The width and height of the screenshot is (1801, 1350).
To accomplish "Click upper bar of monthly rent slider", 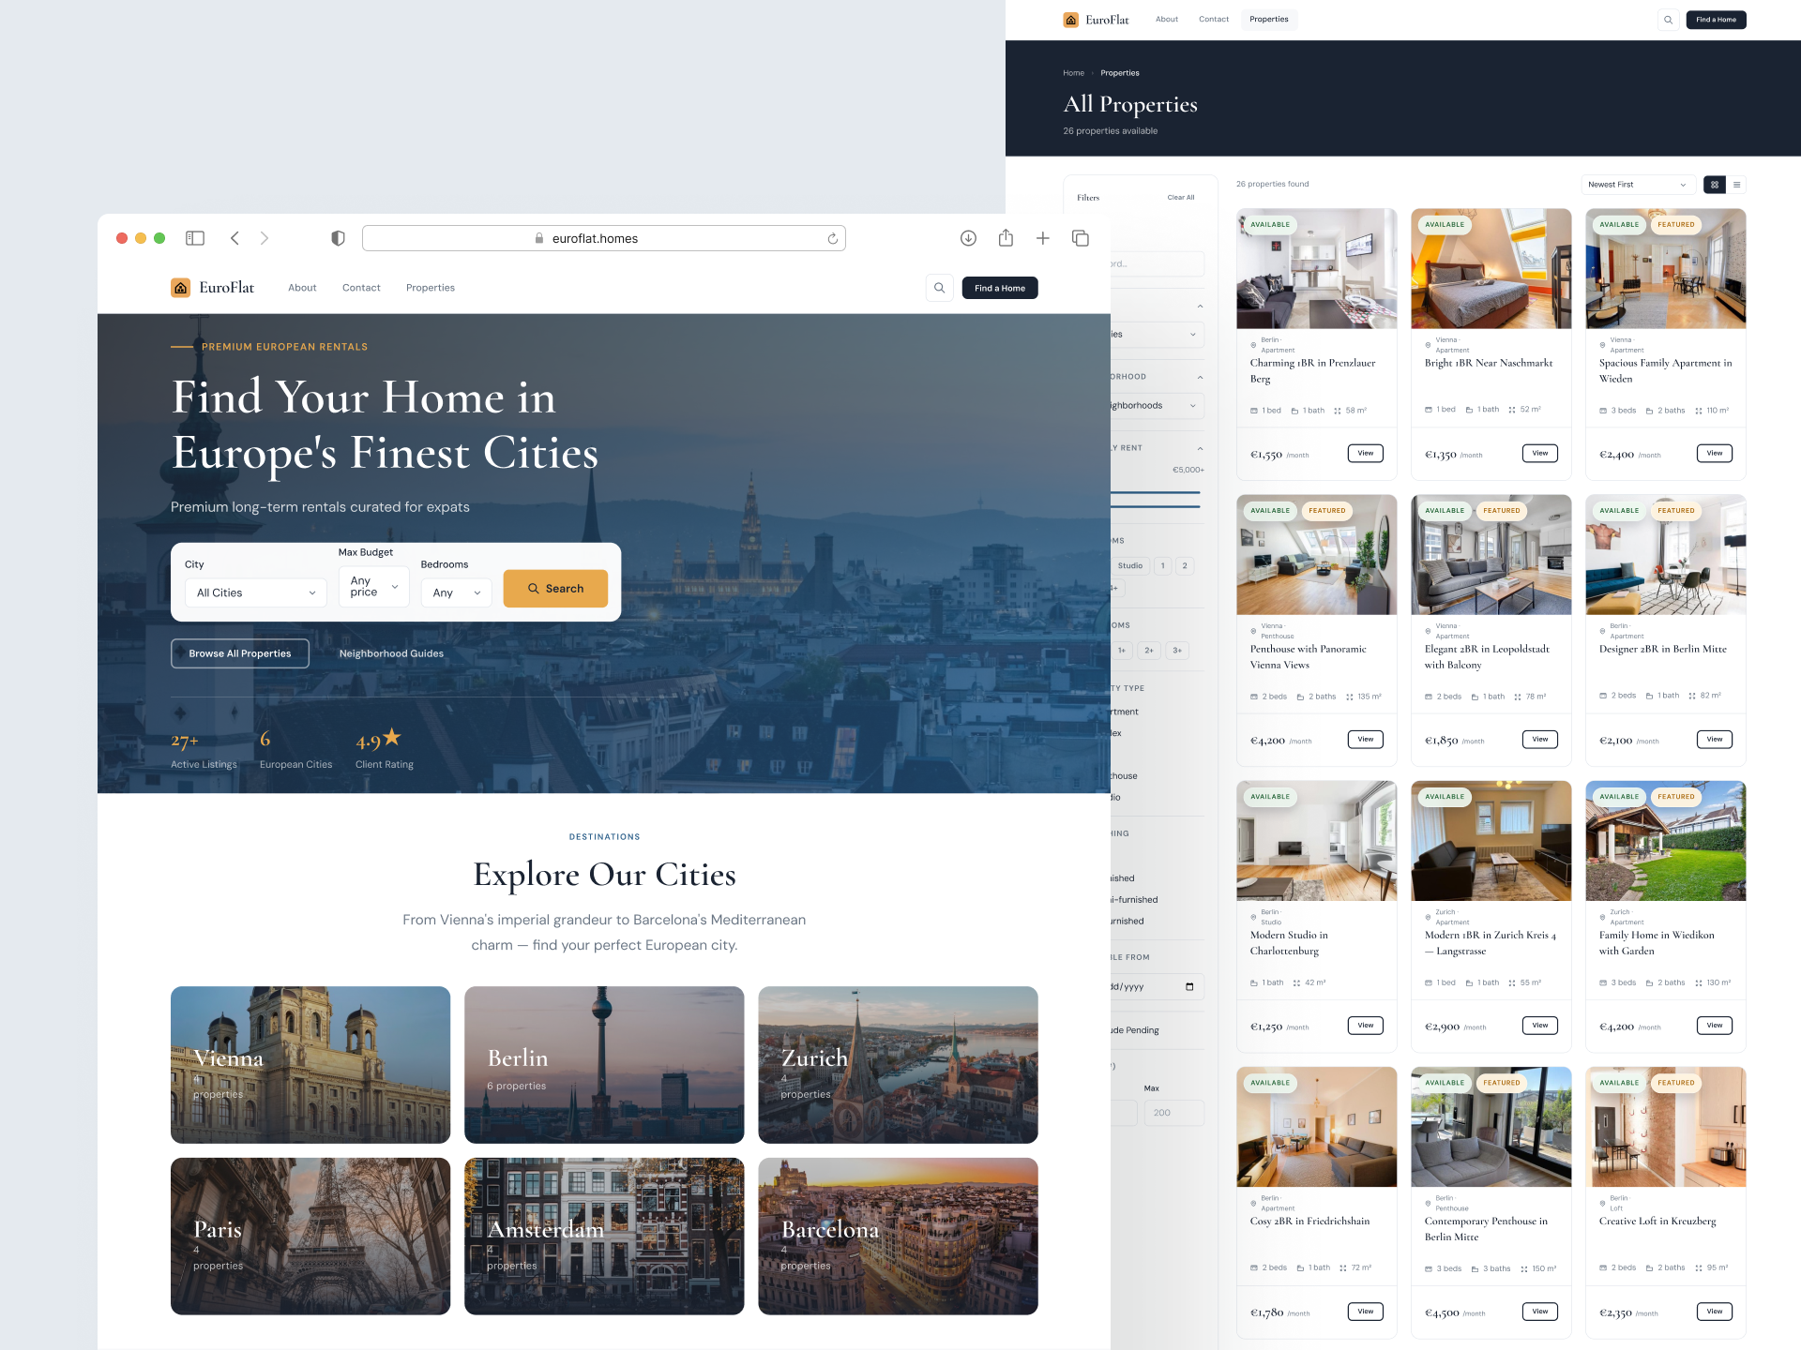I will pos(1156,492).
